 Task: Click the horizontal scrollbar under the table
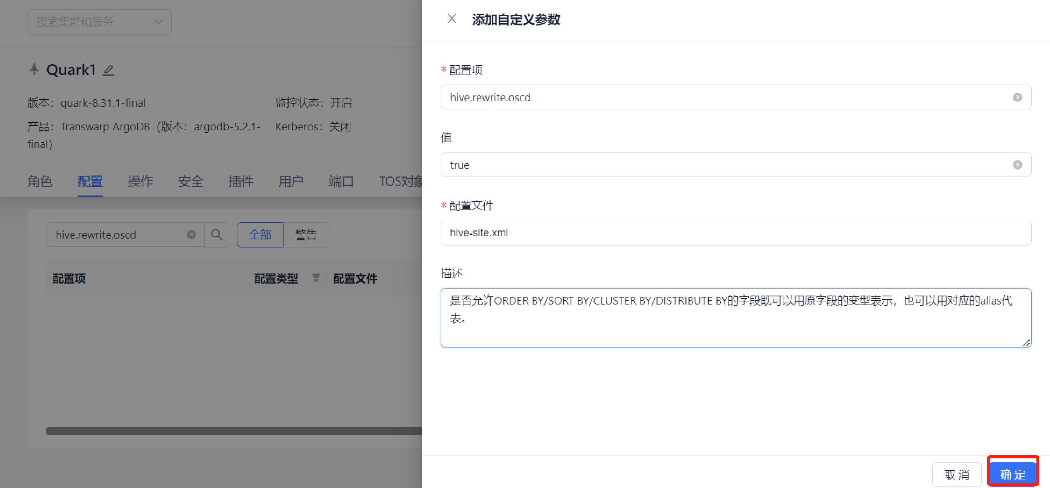tap(234, 431)
